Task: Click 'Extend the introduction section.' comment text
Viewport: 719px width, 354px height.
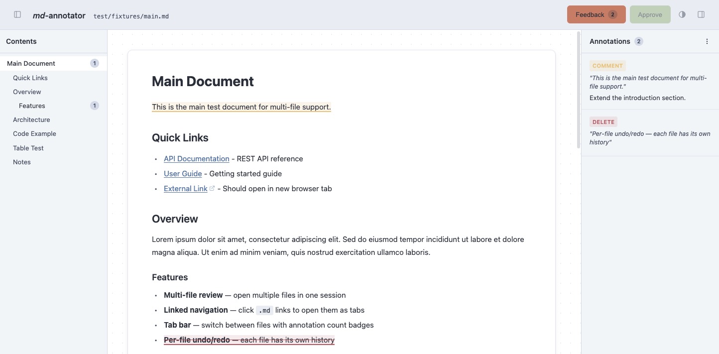Action: pos(637,98)
